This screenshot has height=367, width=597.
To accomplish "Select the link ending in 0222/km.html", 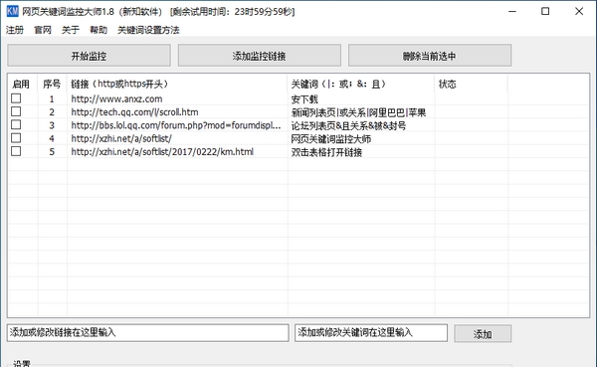I will [162, 152].
